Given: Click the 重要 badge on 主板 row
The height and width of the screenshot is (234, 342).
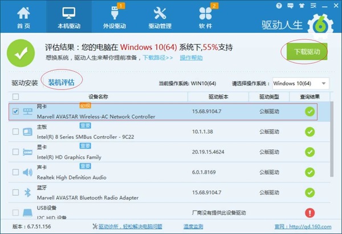Looking at the screenshot, I should coord(85,125).
